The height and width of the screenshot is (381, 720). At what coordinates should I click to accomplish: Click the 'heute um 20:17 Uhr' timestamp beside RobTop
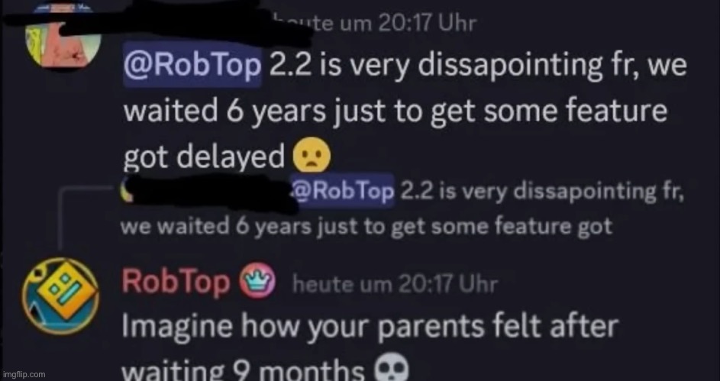395,285
